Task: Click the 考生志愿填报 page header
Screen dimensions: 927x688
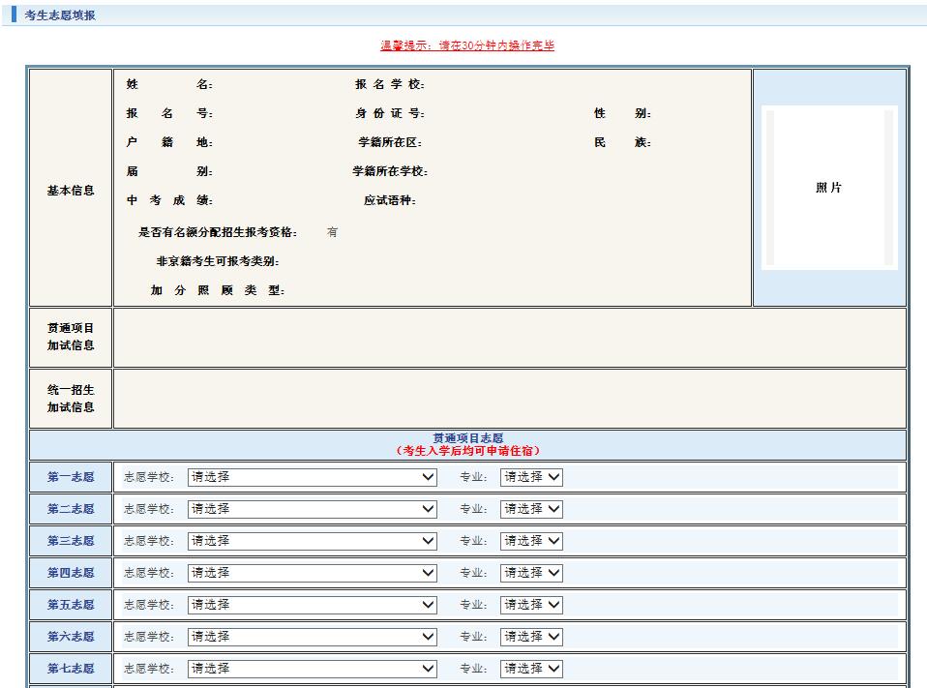Action: pos(60,15)
